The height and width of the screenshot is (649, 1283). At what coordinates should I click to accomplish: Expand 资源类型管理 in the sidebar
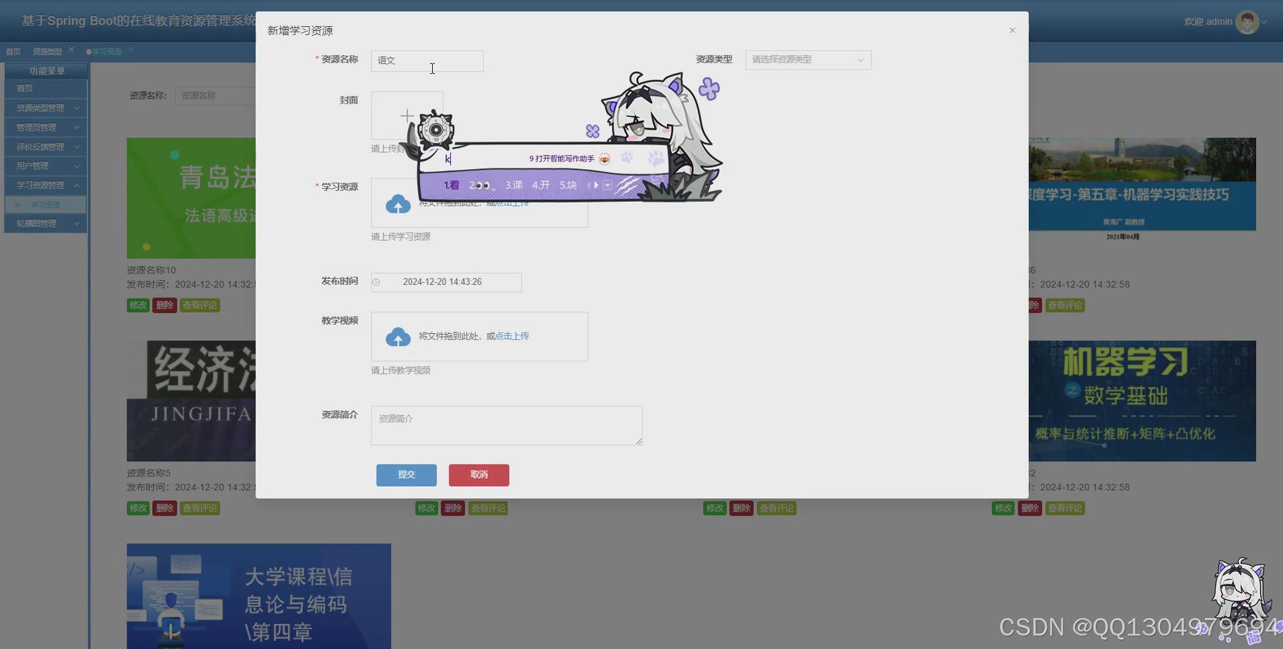(46, 108)
